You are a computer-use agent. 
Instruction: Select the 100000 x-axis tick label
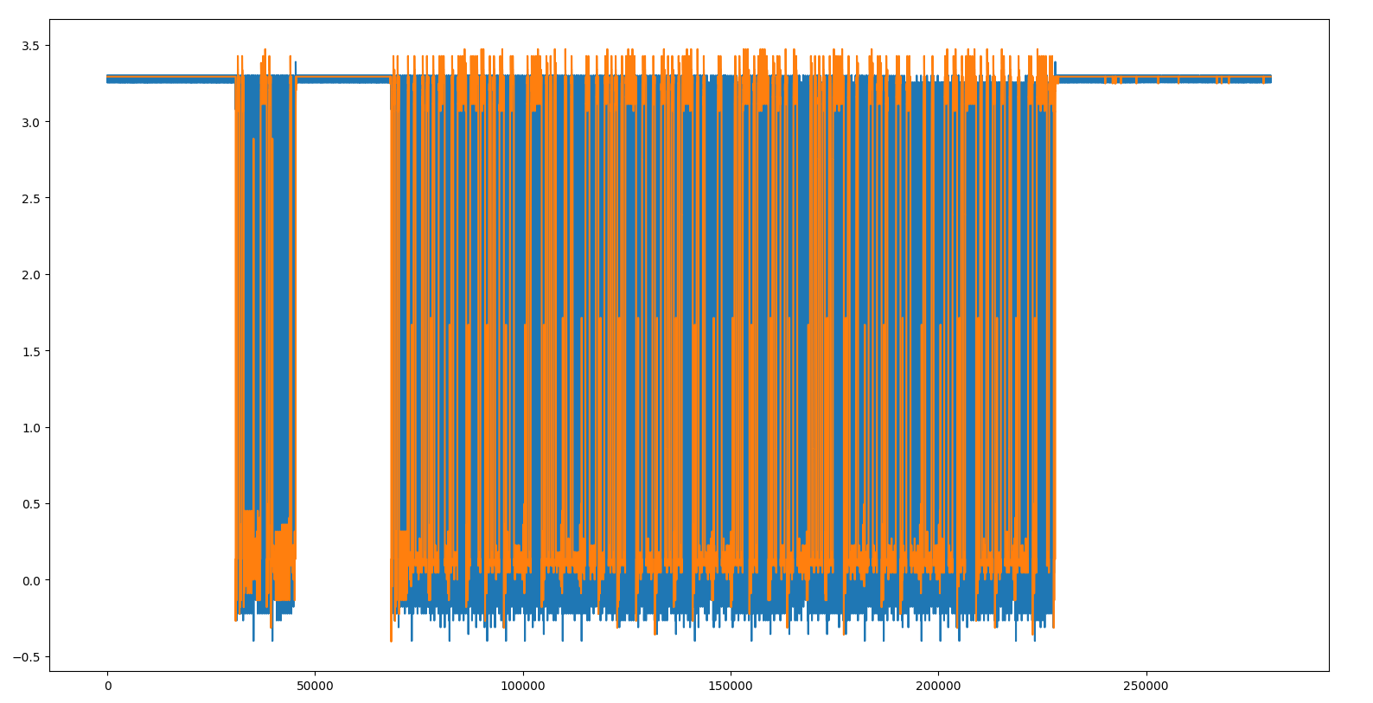pyautogui.click(x=523, y=686)
